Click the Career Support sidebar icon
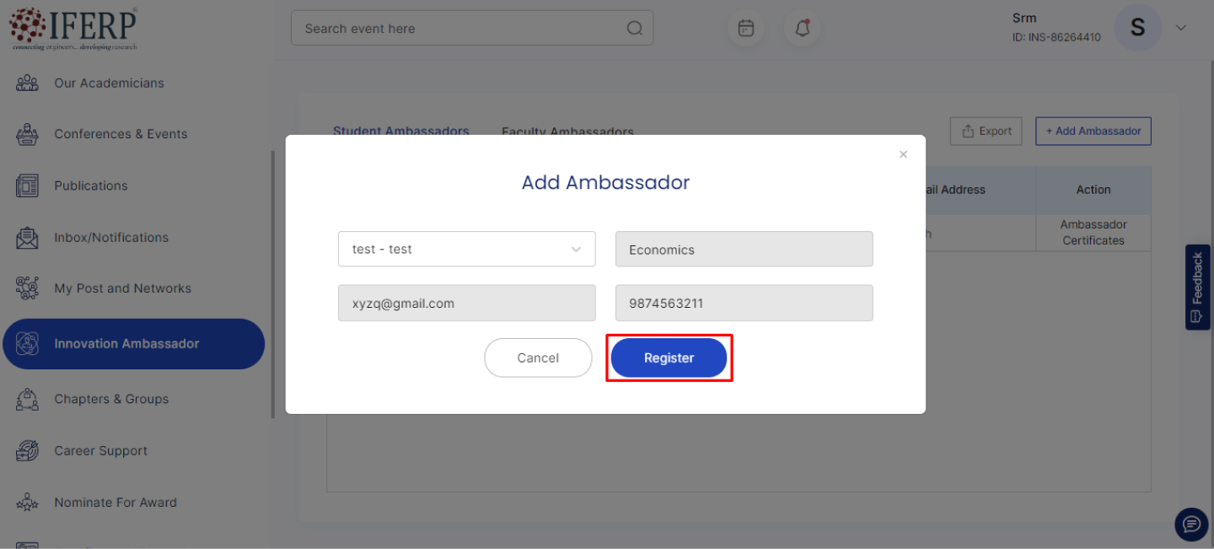The height and width of the screenshot is (549, 1214). point(28,450)
